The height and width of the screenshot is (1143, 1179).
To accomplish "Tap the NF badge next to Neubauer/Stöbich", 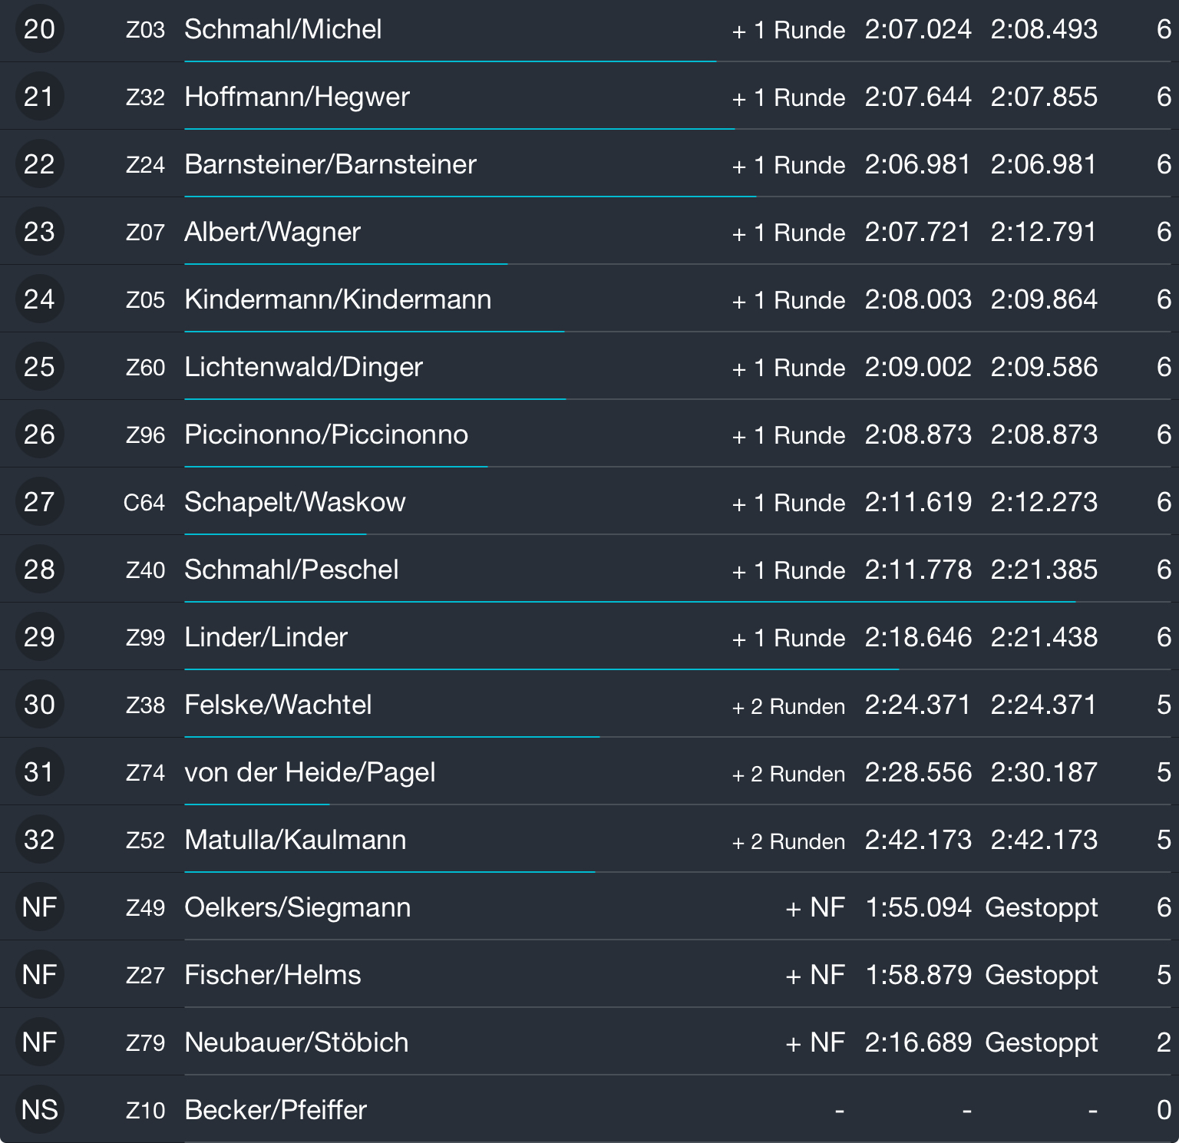I will (x=39, y=1042).
